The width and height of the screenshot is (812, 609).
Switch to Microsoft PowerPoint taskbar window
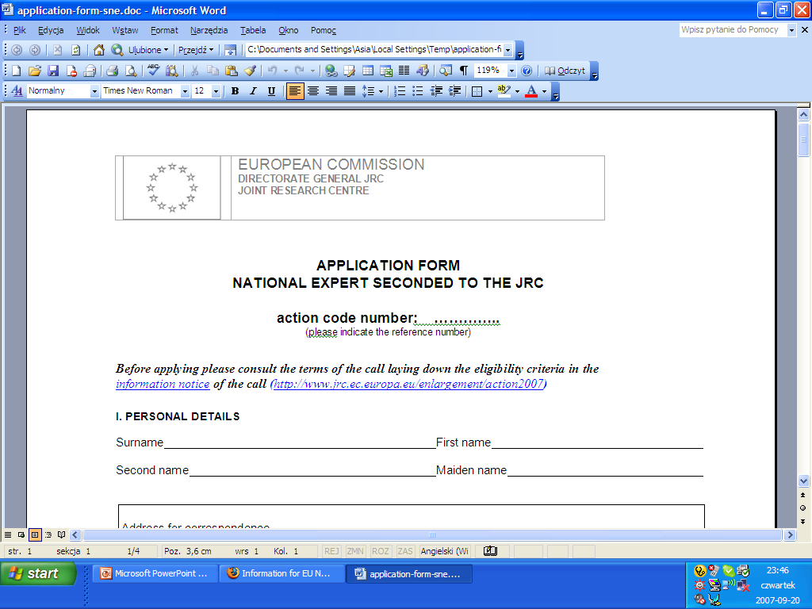tap(155, 573)
